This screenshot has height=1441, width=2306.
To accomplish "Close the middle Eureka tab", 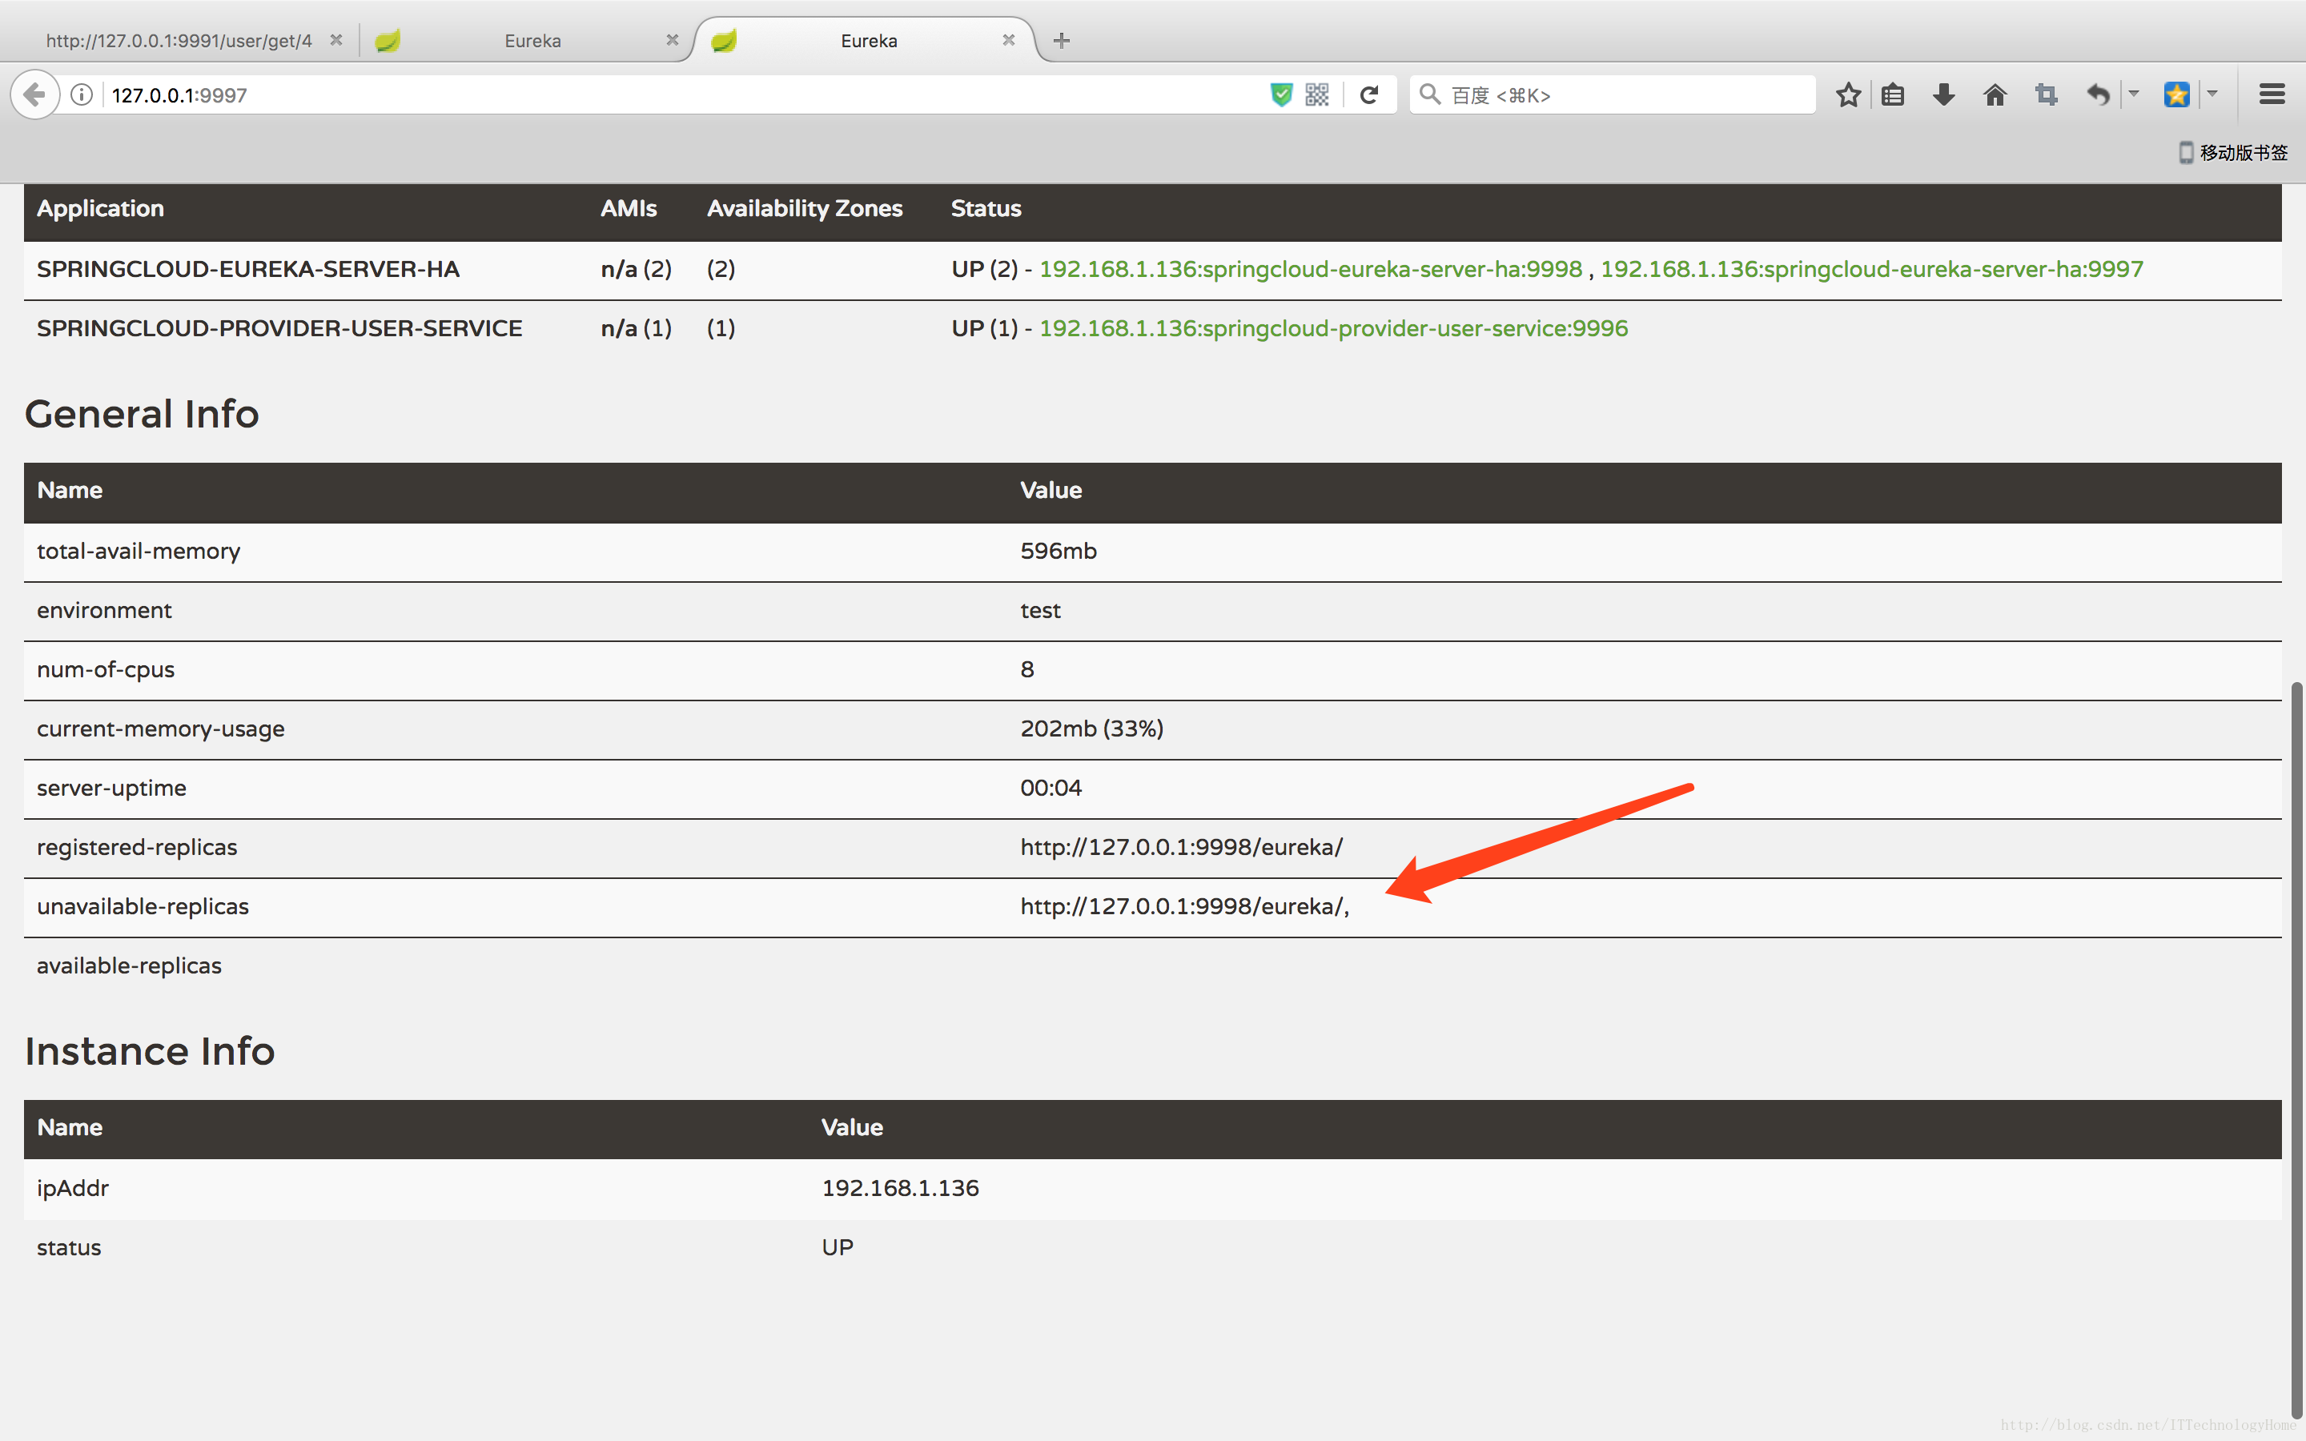I will (x=672, y=40).
